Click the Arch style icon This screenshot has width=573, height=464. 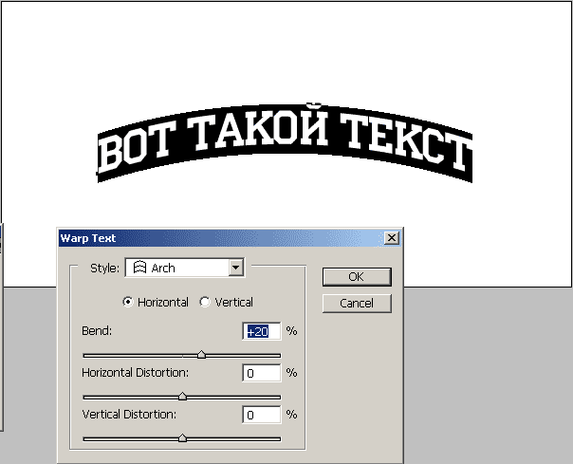[x=139, y=268]
